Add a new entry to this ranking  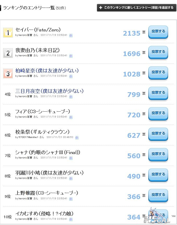tap(137, 8)
